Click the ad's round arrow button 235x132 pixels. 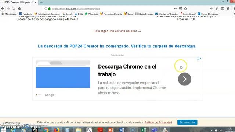[x=184, y=79]
